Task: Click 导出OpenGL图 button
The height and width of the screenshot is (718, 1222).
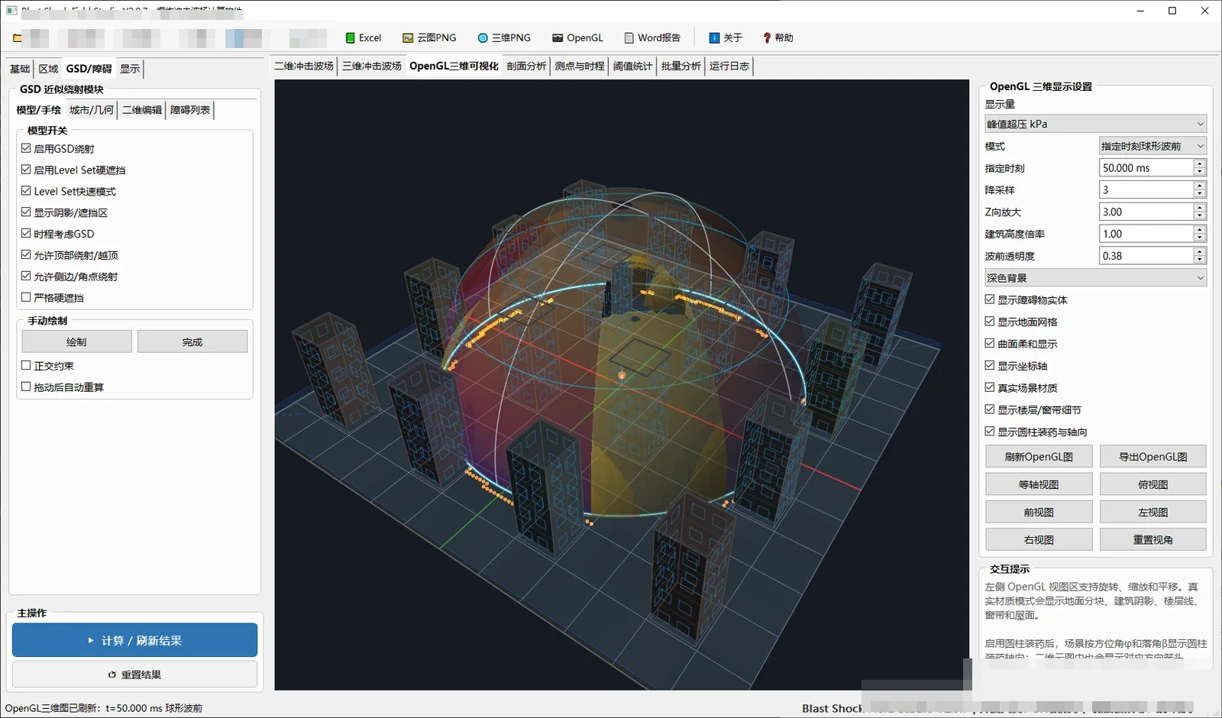Action: coord(1153,457)
